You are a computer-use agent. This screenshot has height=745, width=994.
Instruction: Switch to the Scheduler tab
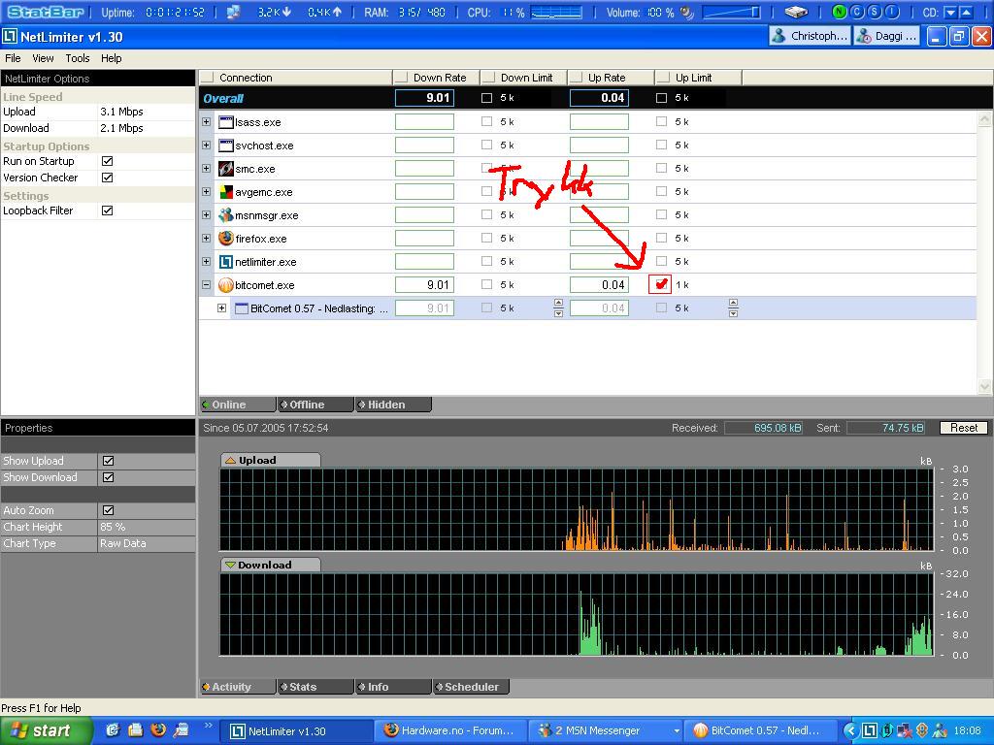(x=471, y=687)
